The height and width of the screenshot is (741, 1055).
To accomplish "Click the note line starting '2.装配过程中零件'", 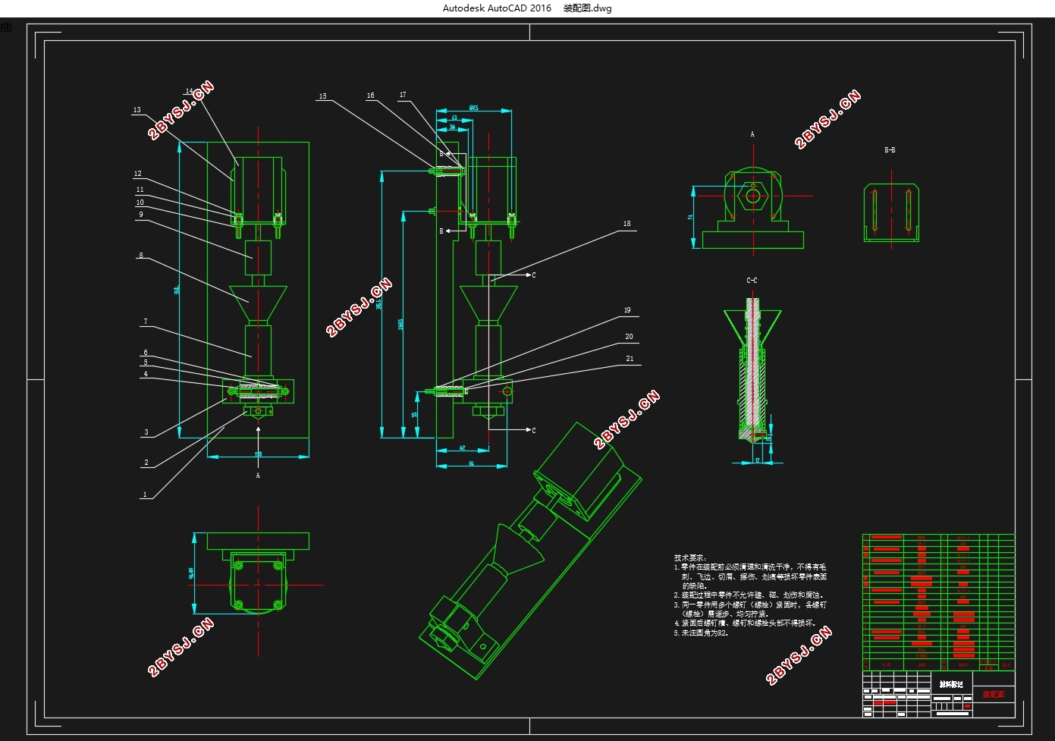I will pos(749,595).
